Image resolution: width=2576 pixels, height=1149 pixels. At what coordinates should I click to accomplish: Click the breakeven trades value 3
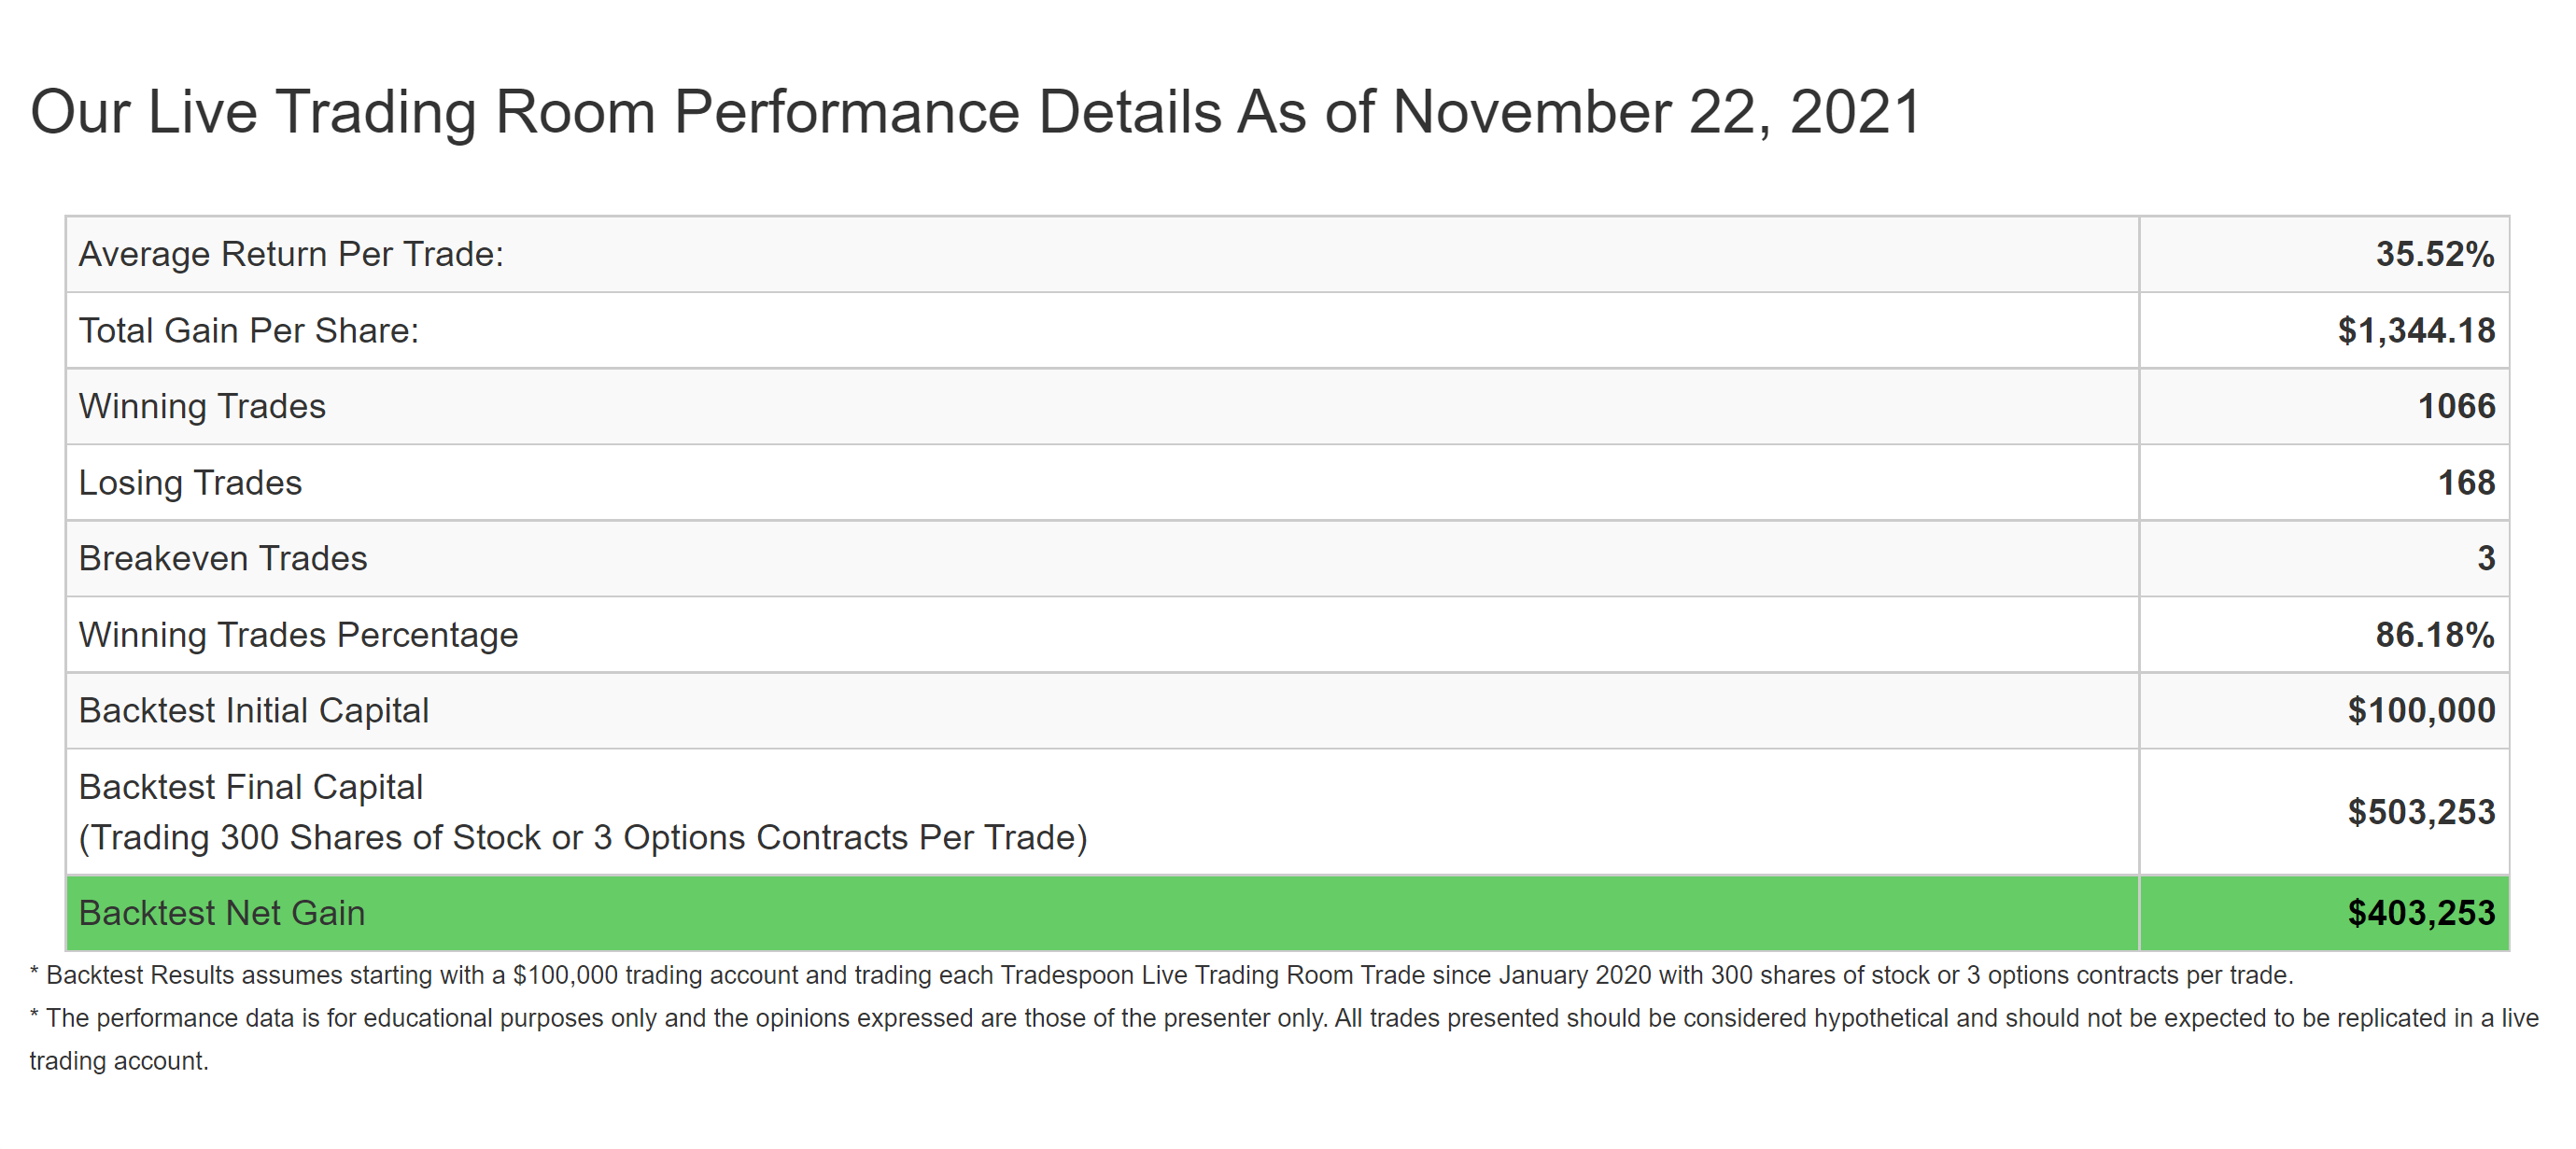coord(2486,558)
